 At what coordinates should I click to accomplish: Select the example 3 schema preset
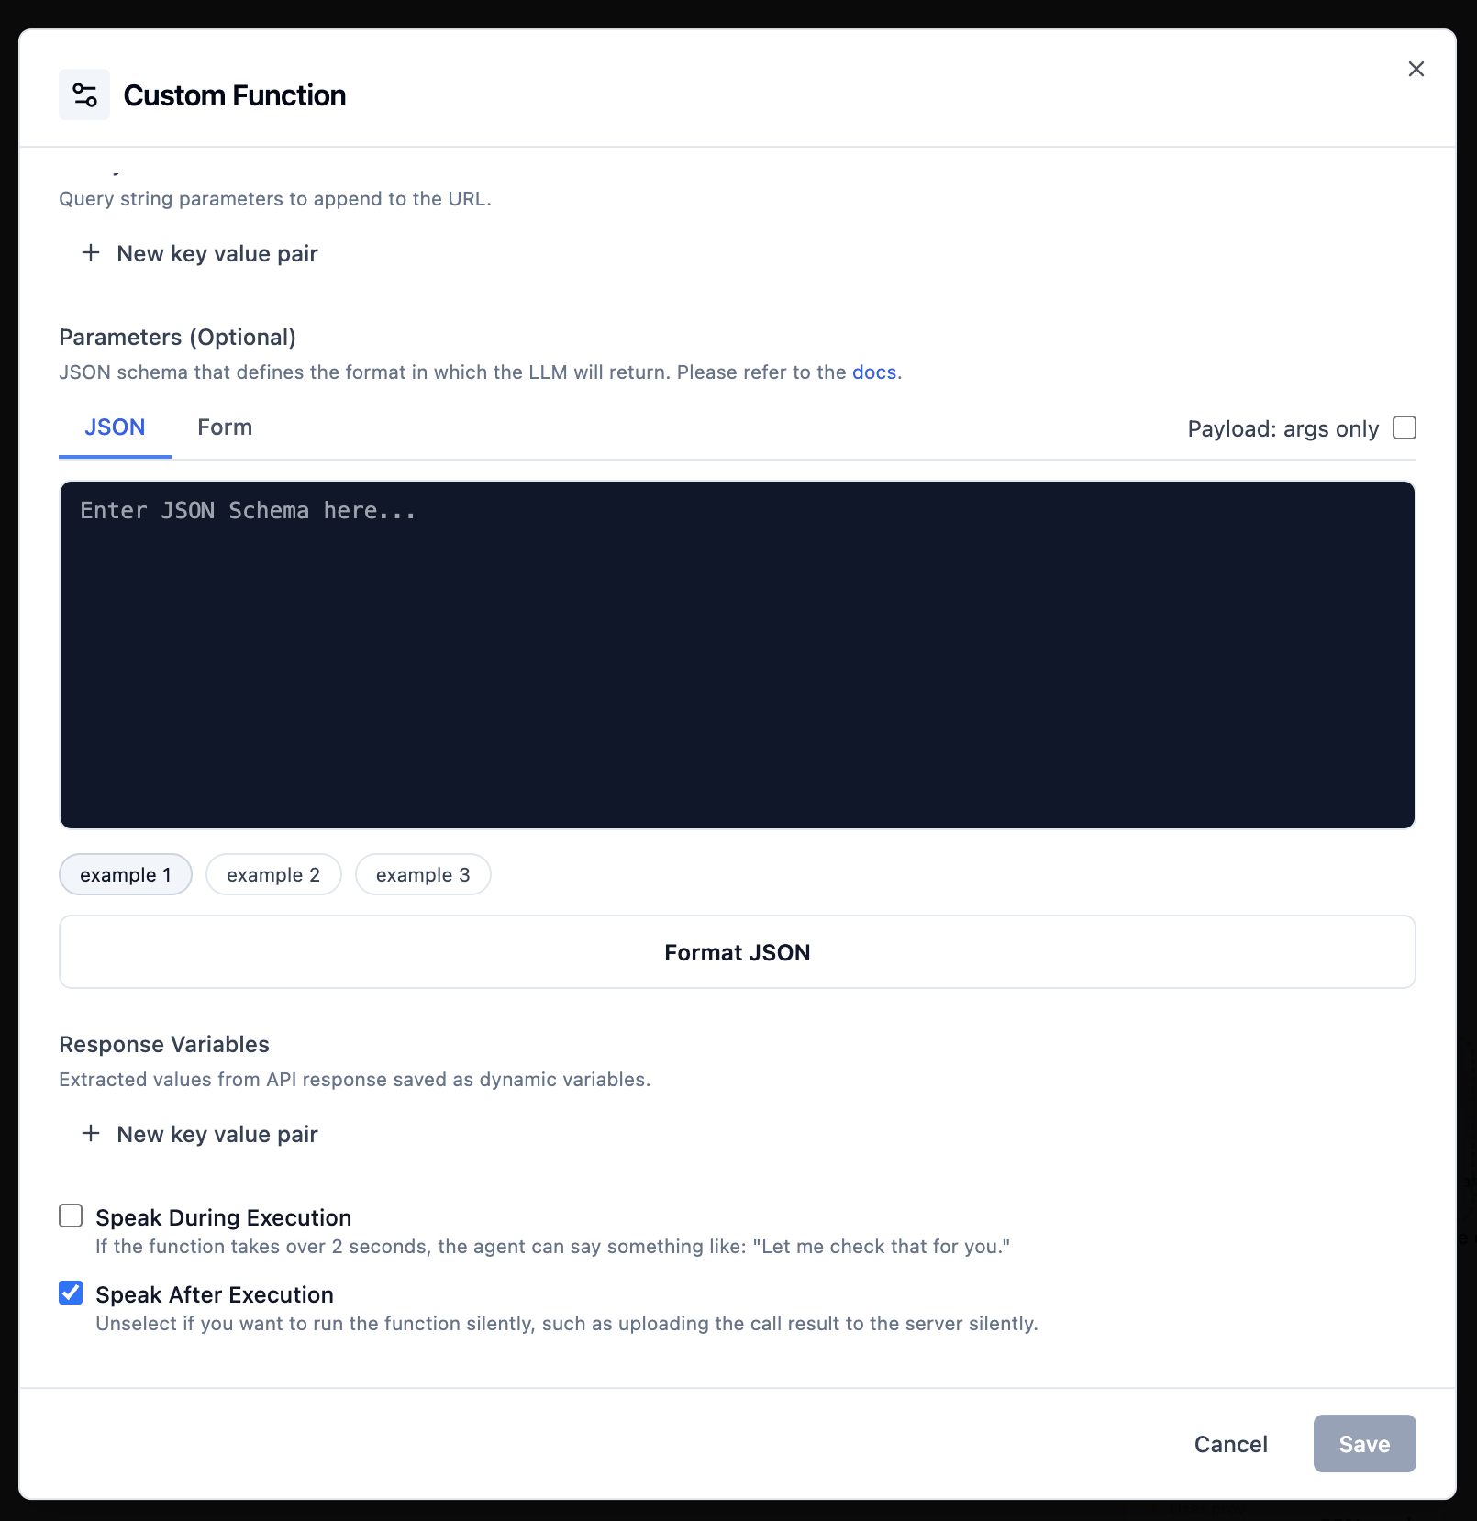click(x=423, y=874)
